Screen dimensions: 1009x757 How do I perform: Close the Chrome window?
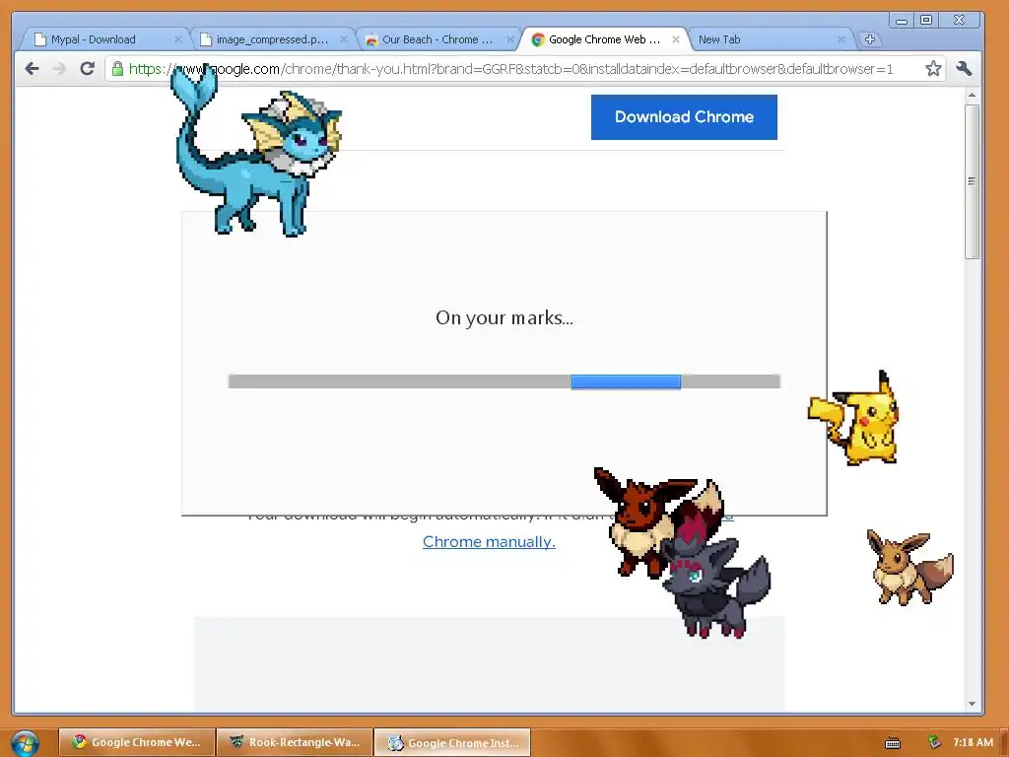959,21
